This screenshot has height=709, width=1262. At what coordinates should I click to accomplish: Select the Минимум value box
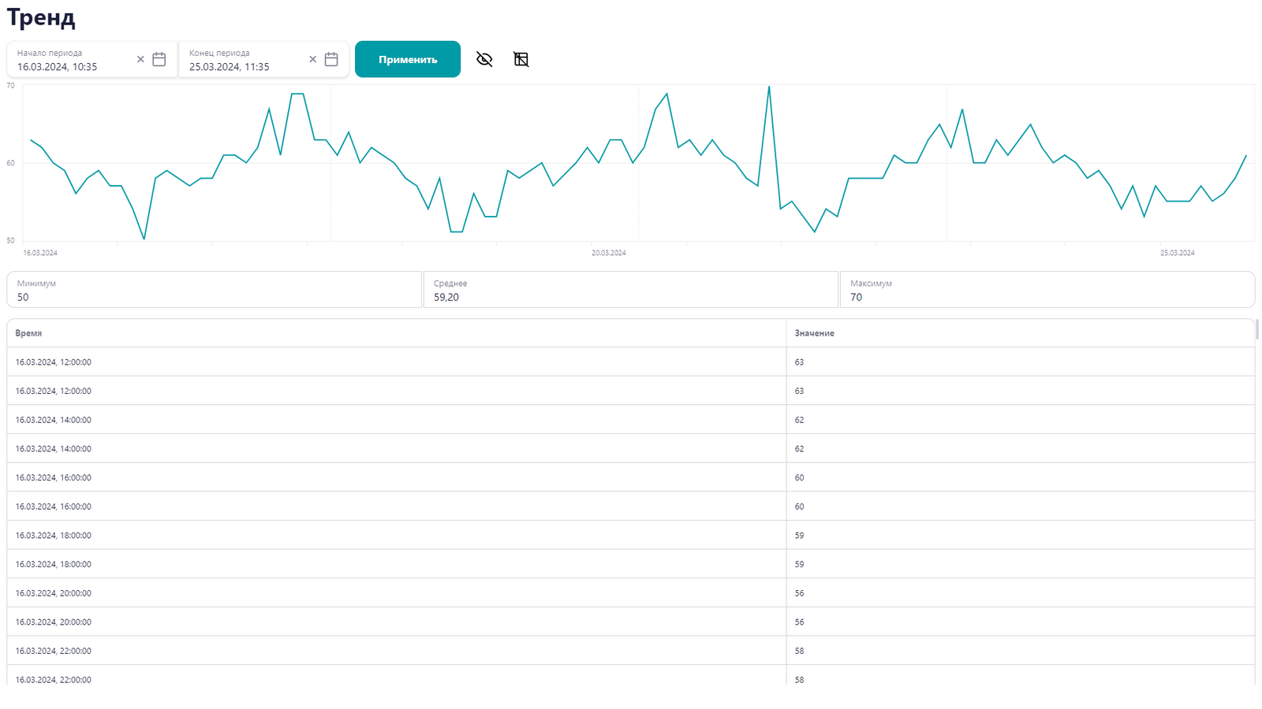coord(214,290)
